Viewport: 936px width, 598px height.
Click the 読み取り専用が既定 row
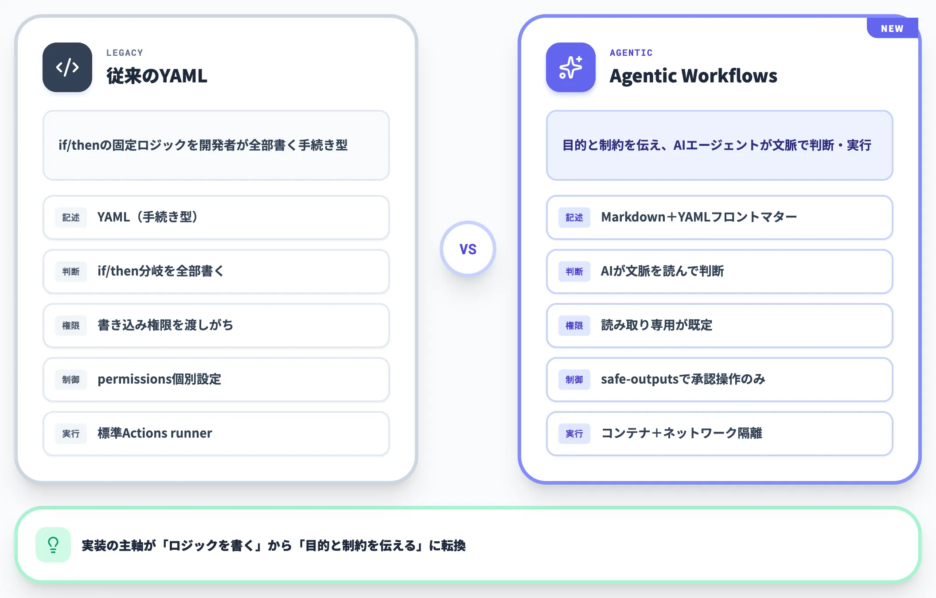(720, 326)
